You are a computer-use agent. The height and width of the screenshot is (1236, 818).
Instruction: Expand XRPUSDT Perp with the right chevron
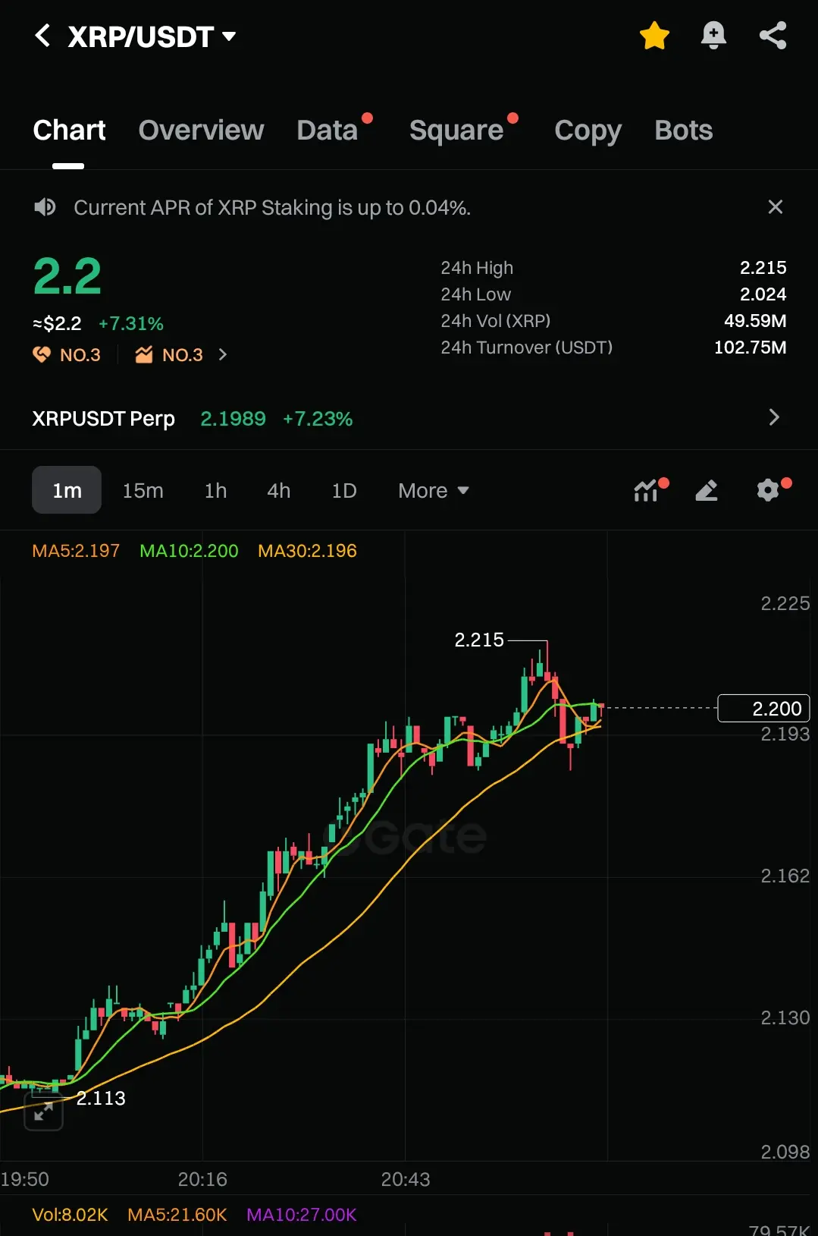774,417
